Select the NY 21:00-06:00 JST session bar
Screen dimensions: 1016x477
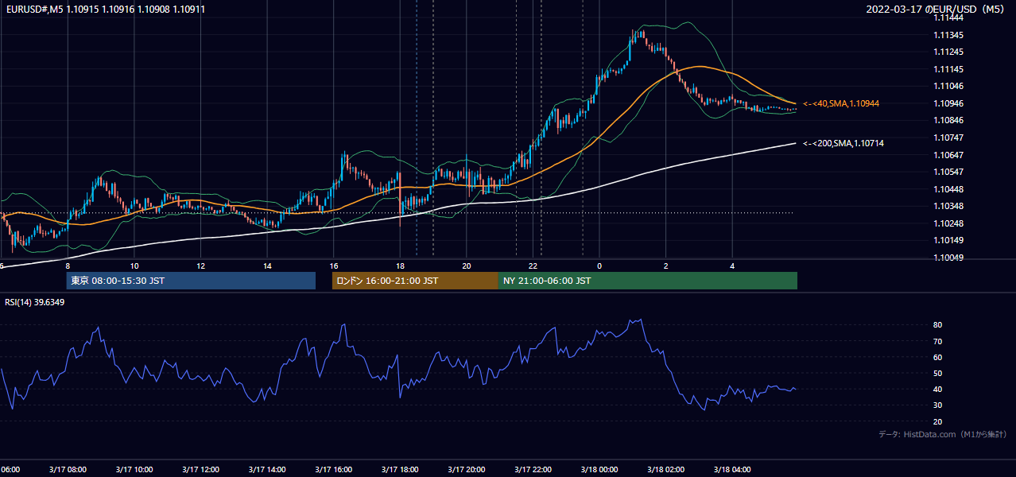coord(648,281)
